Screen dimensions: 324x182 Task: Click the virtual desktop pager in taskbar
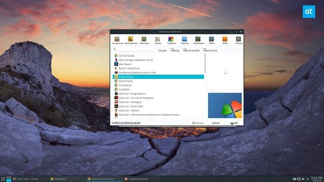pyautogui.click(x=9, y=179)
